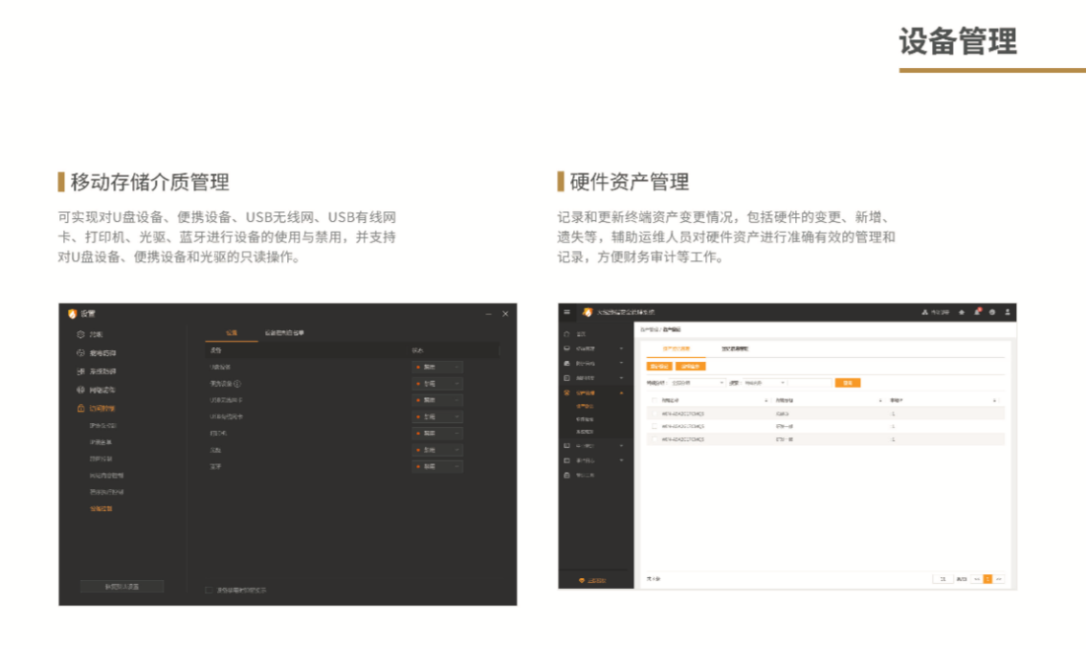The height and width of the screenshot is (649, 1086).
Task: Tick checkbox of third asset table row
Action: click(x=654, y=439)
